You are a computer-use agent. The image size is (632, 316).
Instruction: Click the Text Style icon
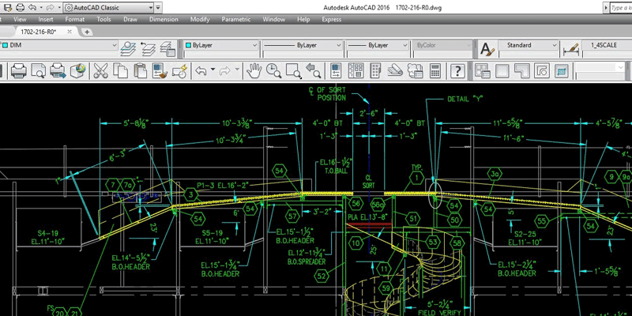487,47
